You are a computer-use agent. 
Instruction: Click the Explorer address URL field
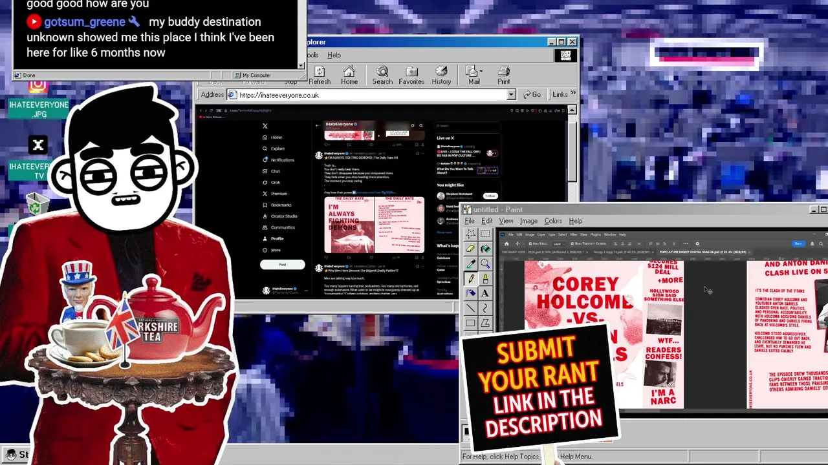[371, 95]
